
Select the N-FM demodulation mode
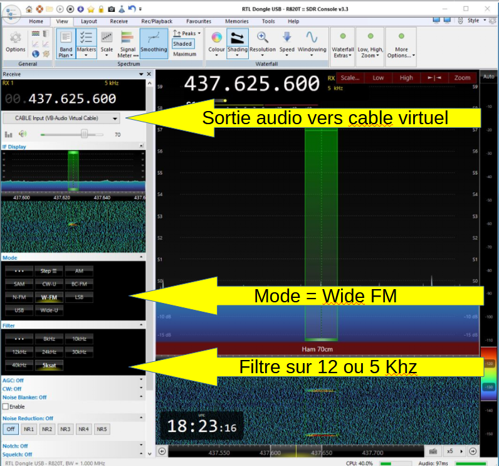(x=19, y=297)
